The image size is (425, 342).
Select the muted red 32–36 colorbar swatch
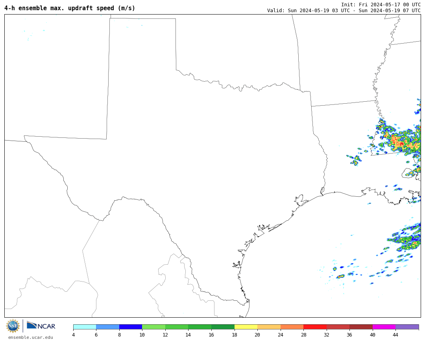click(338, 327)
